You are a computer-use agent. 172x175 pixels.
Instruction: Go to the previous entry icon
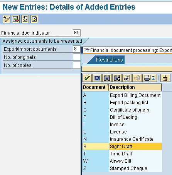coord(25,19)
